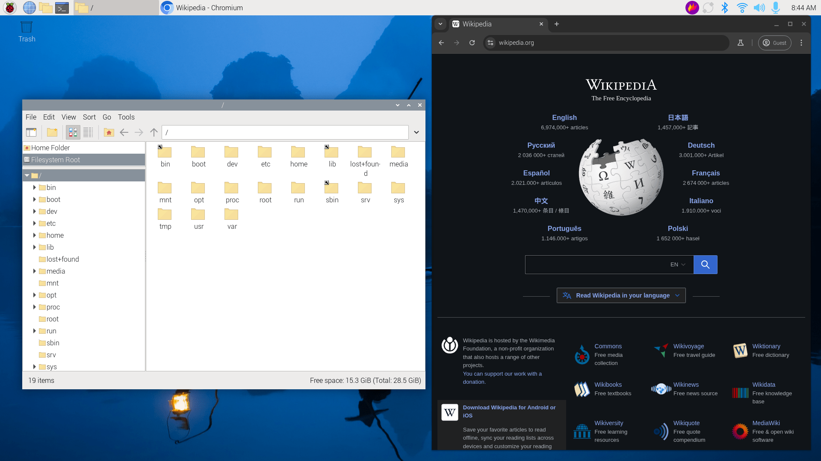Viewport: 821px width, 461px height.
Task: Click the Guest profile button
Action: coord(775,43)
